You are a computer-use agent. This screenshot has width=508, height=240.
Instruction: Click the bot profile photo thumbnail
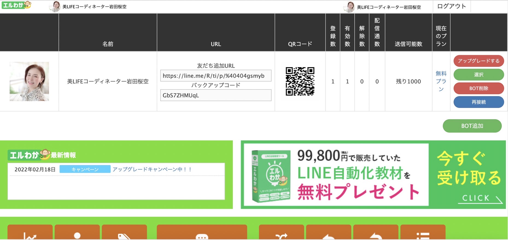(x=29, y=81)
